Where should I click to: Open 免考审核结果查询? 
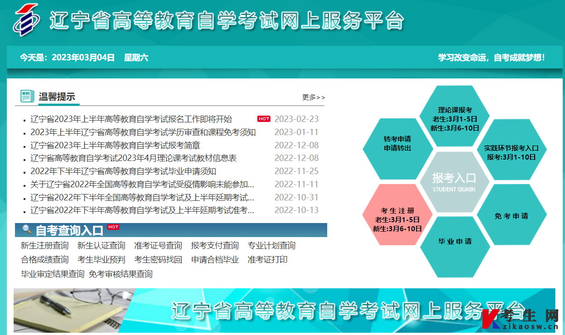(x=120, y=274)
